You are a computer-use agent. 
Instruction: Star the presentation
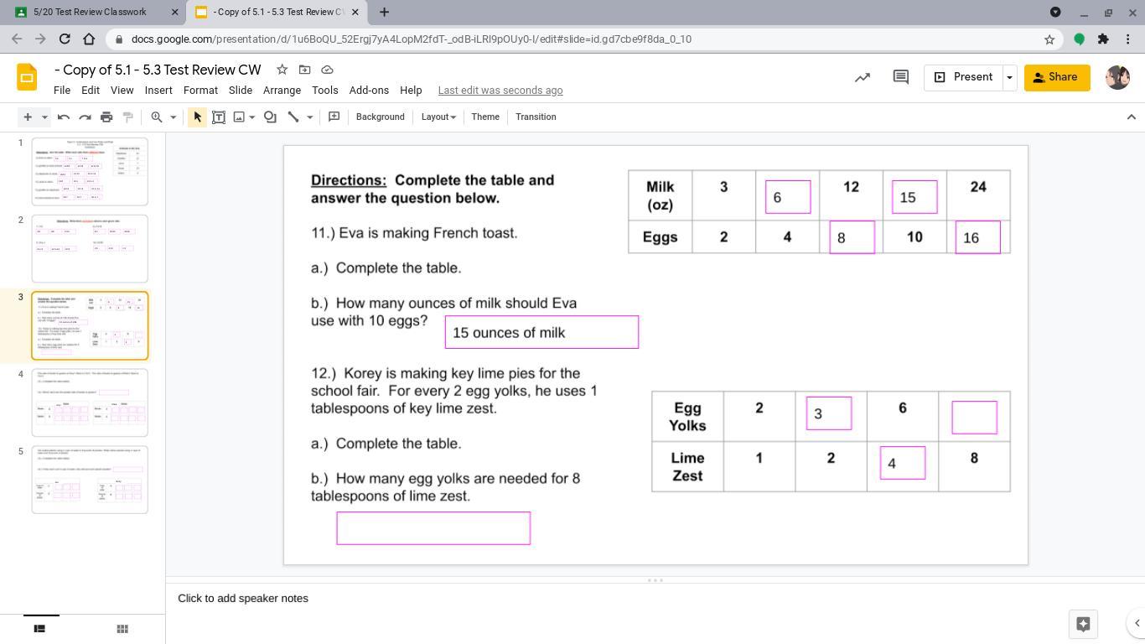282,70
